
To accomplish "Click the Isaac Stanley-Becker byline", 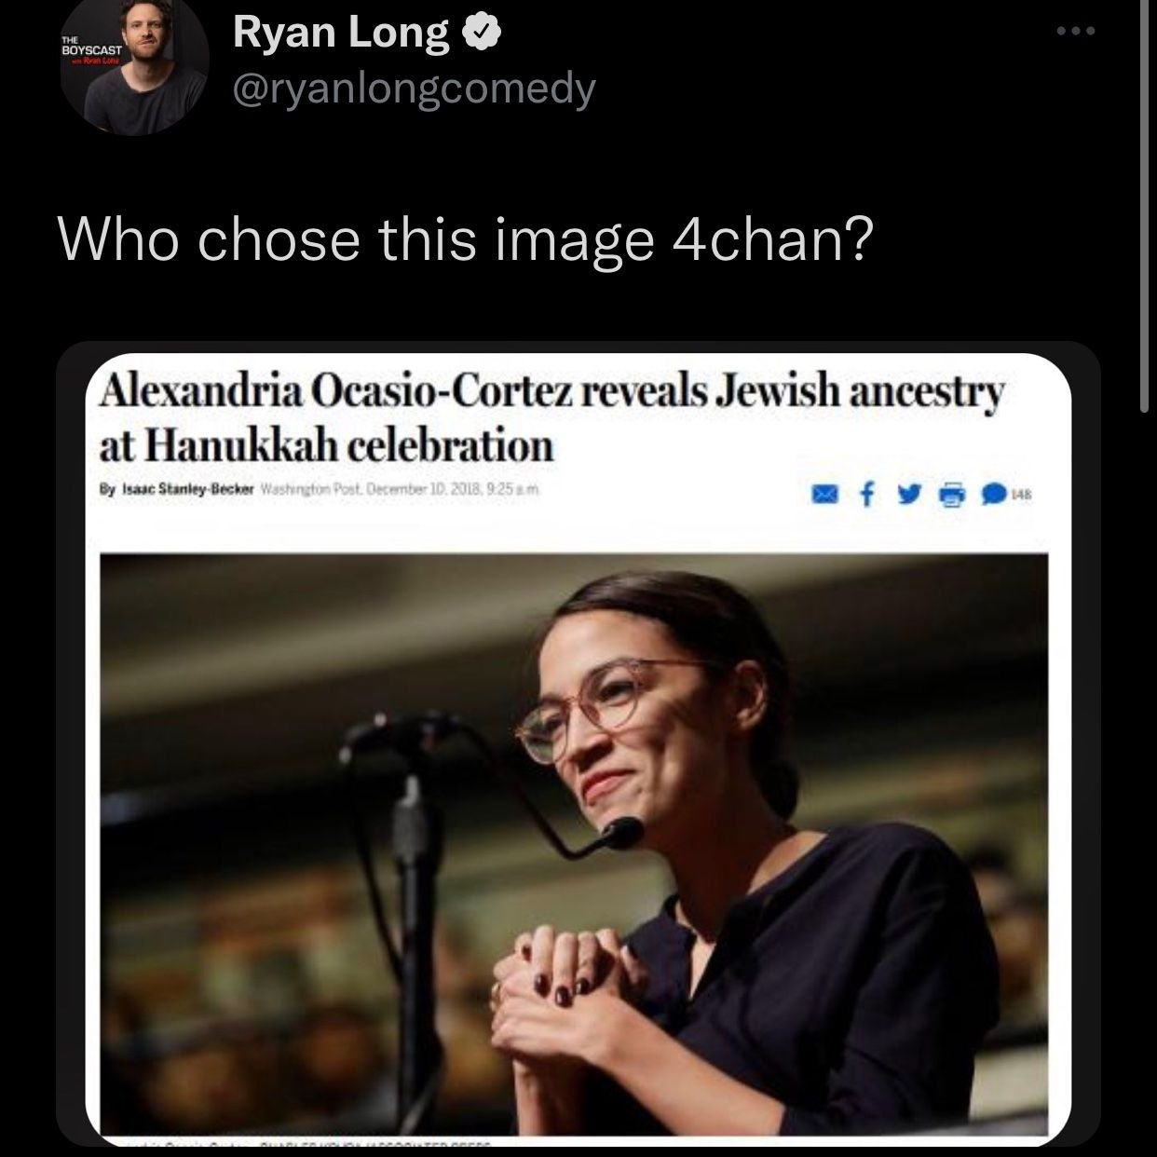I will [176, 488].
